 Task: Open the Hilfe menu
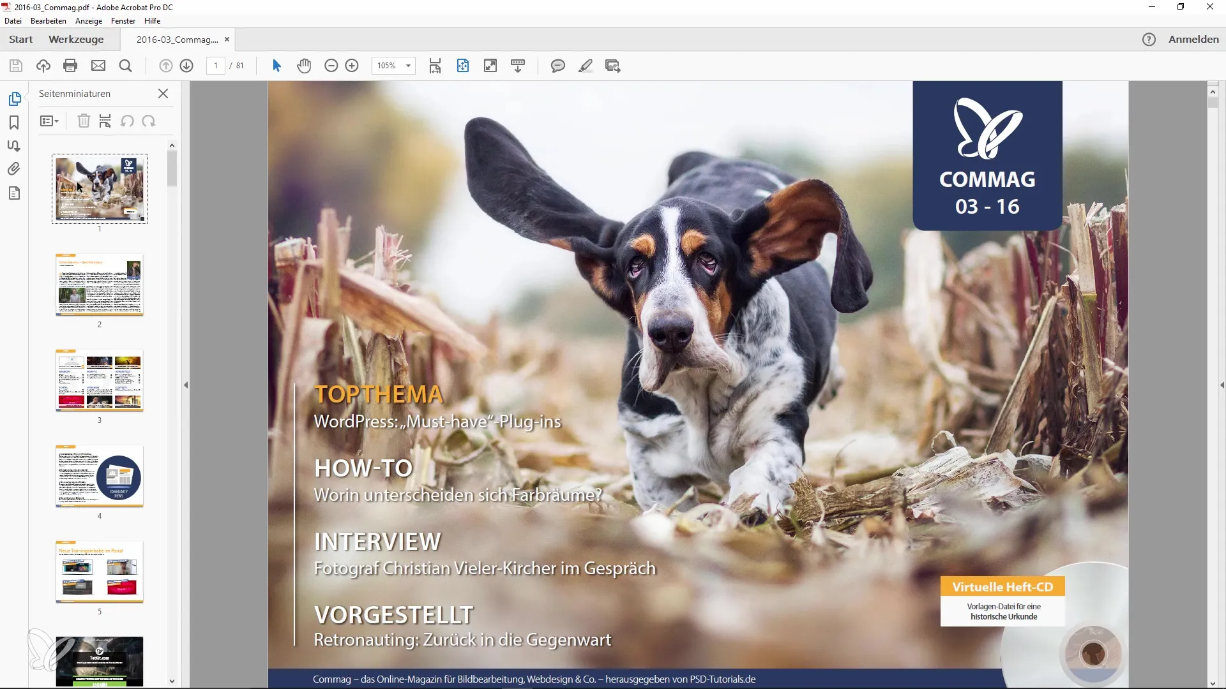(152, 21)
